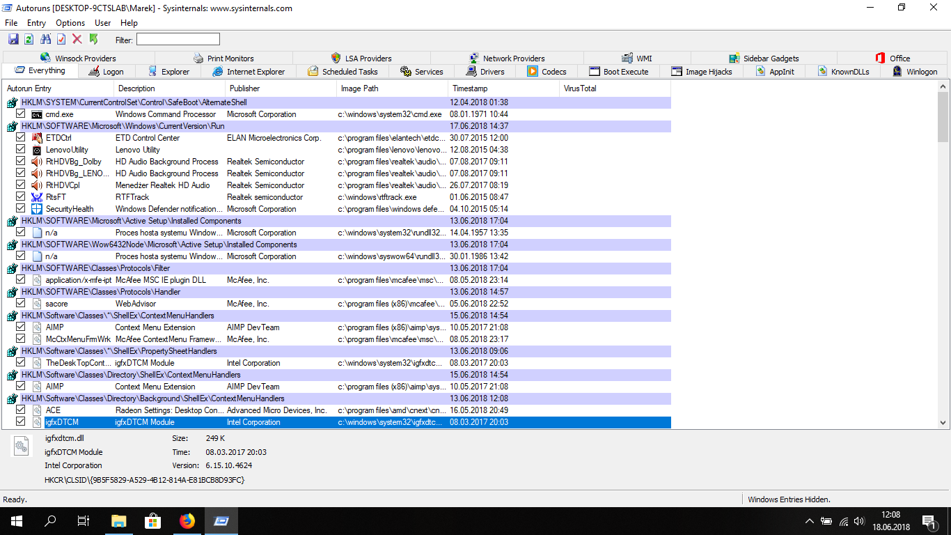Toggle the RtHDVBg_Dolby checkbox

(x=21, y=161)
